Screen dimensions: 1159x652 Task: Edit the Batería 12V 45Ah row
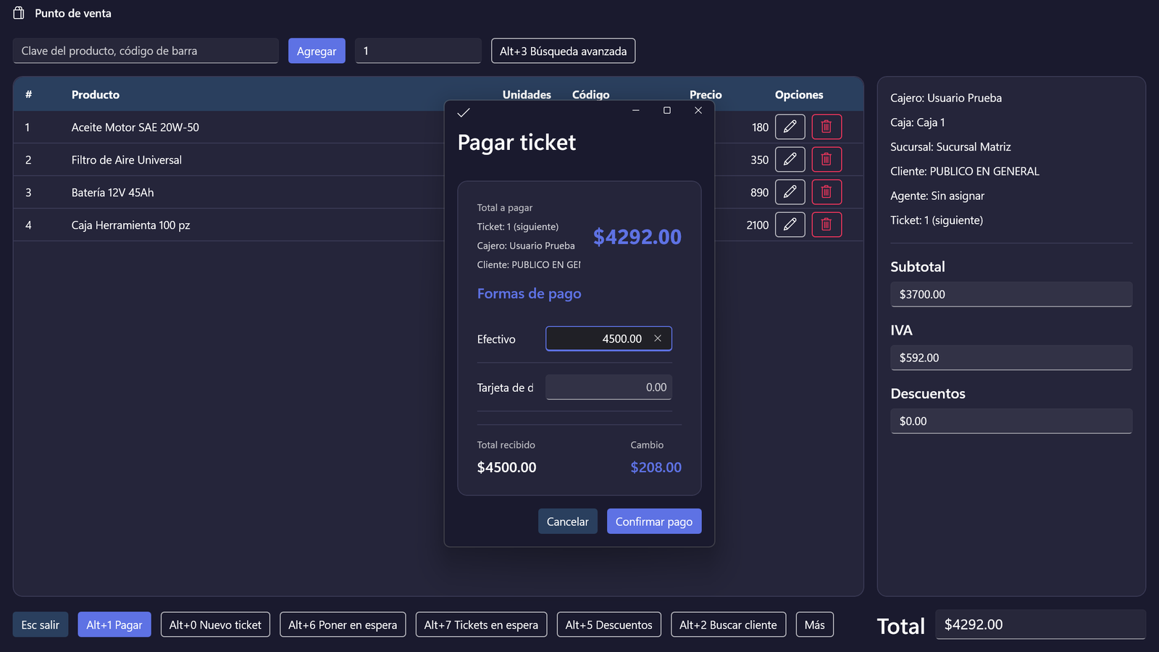790,192
